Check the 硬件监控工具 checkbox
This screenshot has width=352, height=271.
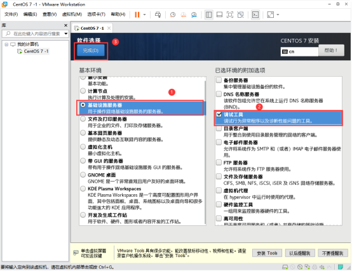pos(219,204)
